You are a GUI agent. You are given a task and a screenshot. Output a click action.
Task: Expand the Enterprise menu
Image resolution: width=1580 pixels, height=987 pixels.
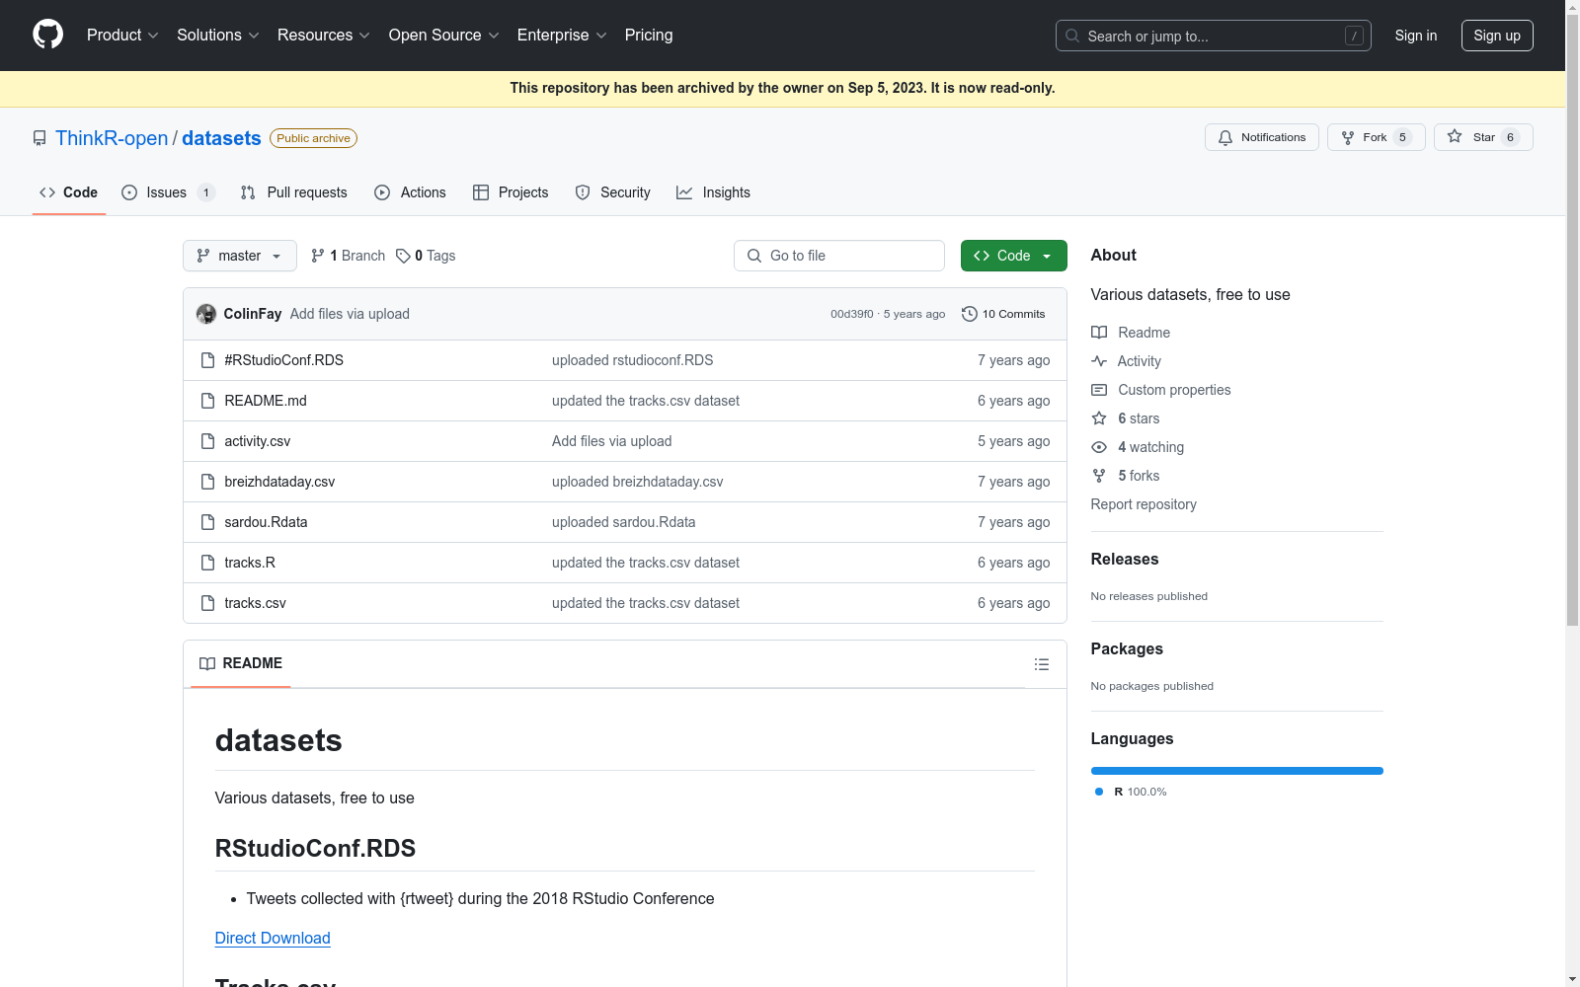[562, 35]
